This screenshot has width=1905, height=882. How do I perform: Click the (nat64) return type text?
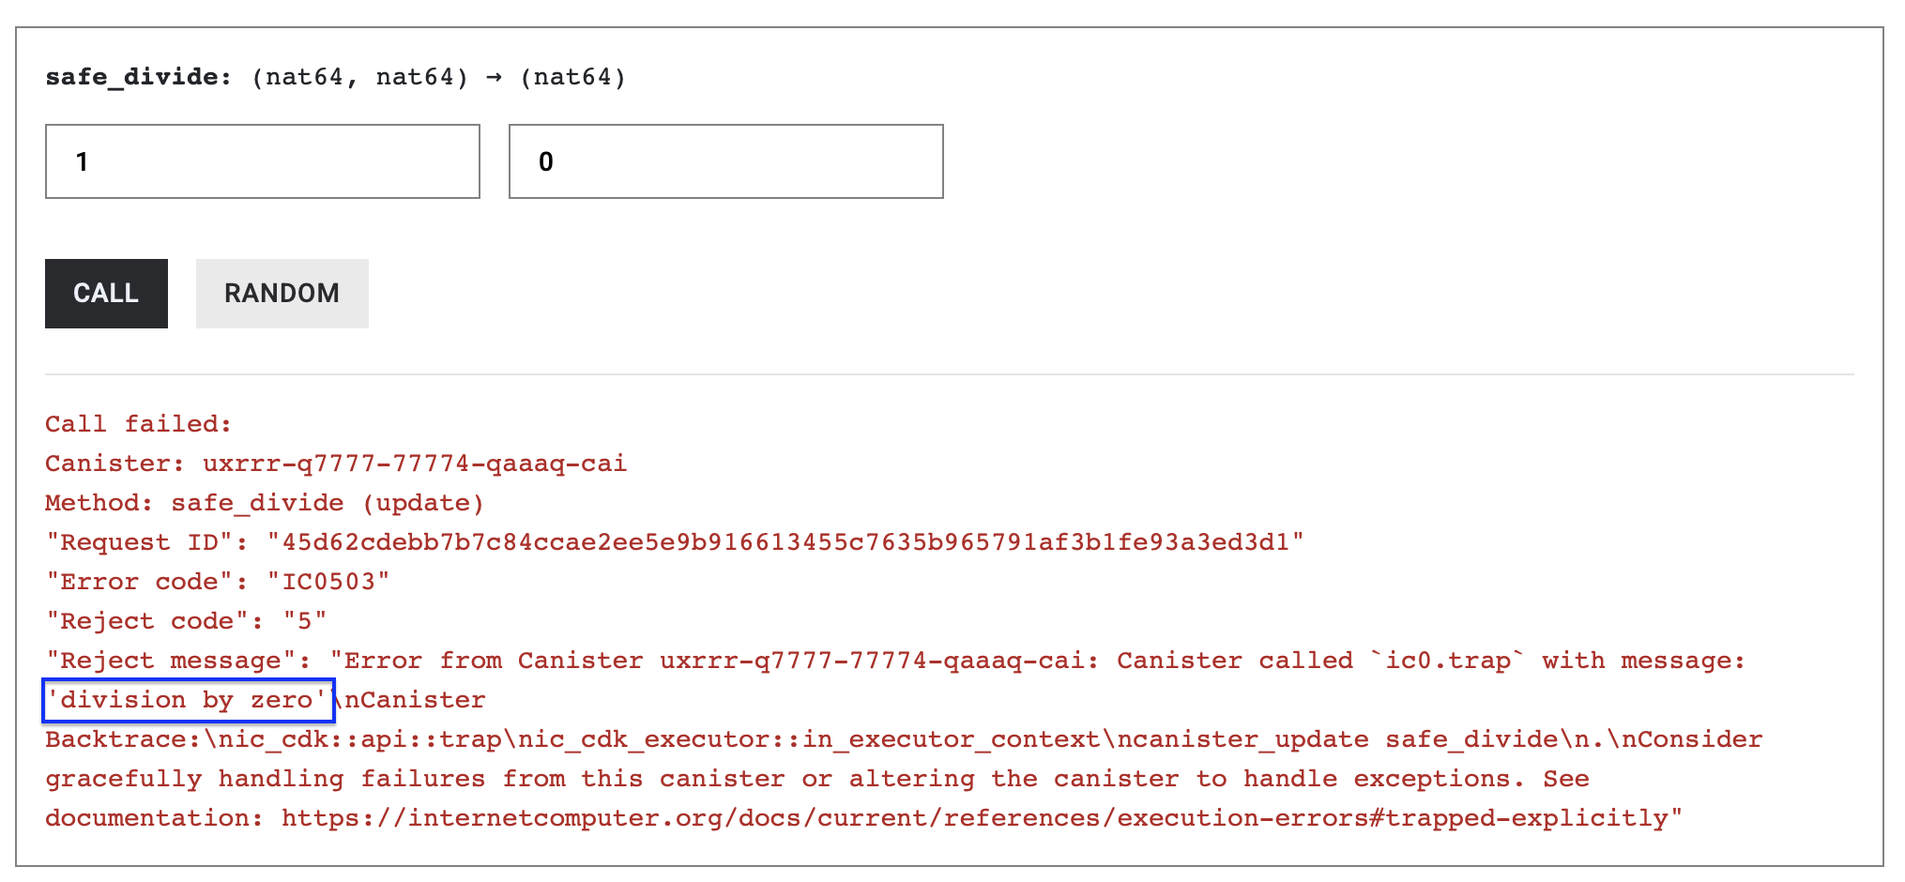(x=572, y=77)
